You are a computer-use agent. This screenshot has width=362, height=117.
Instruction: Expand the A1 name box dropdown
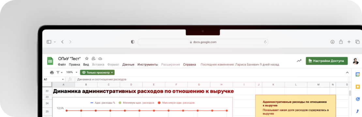[63, 79]
